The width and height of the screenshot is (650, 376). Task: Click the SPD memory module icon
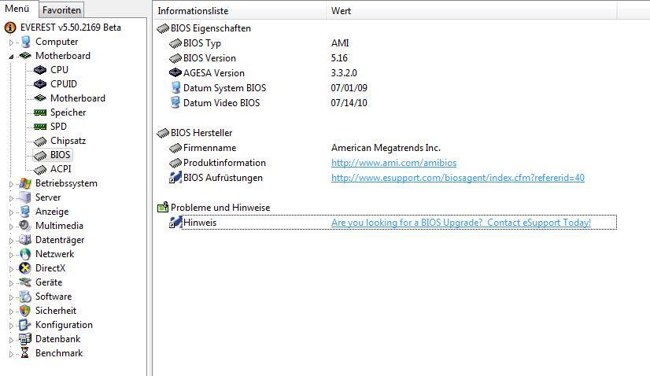click(40, 127)
